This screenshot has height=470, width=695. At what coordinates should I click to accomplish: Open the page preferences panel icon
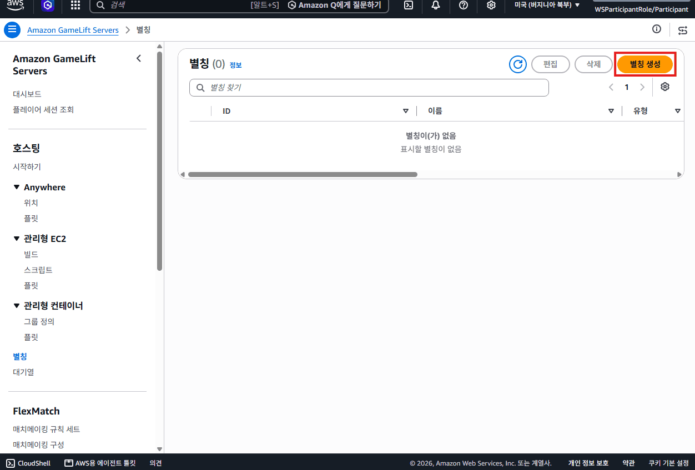pyautogui.click(x=683, y=30)
